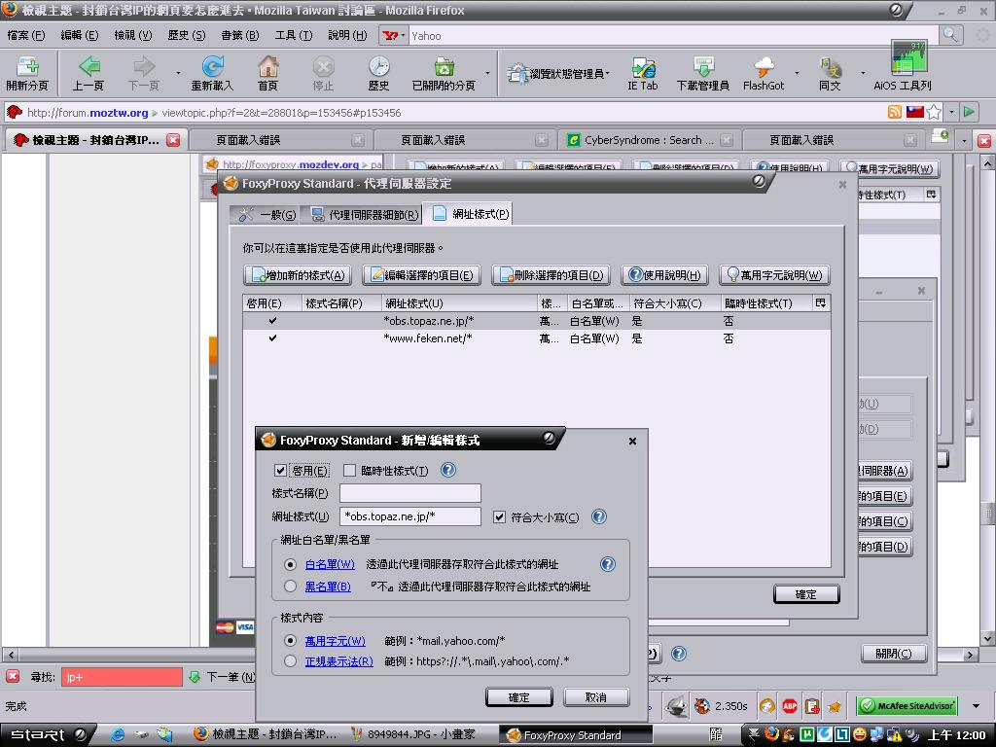
Task: Enable the 臨時性樣式 temporary pattern checkbox
Action: click(x=350, y=471)
